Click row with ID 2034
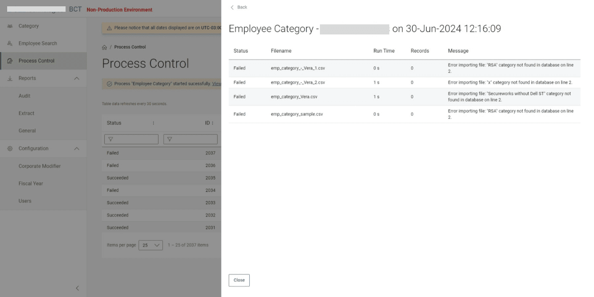594x297 pixels. click(x=161, y=190)
